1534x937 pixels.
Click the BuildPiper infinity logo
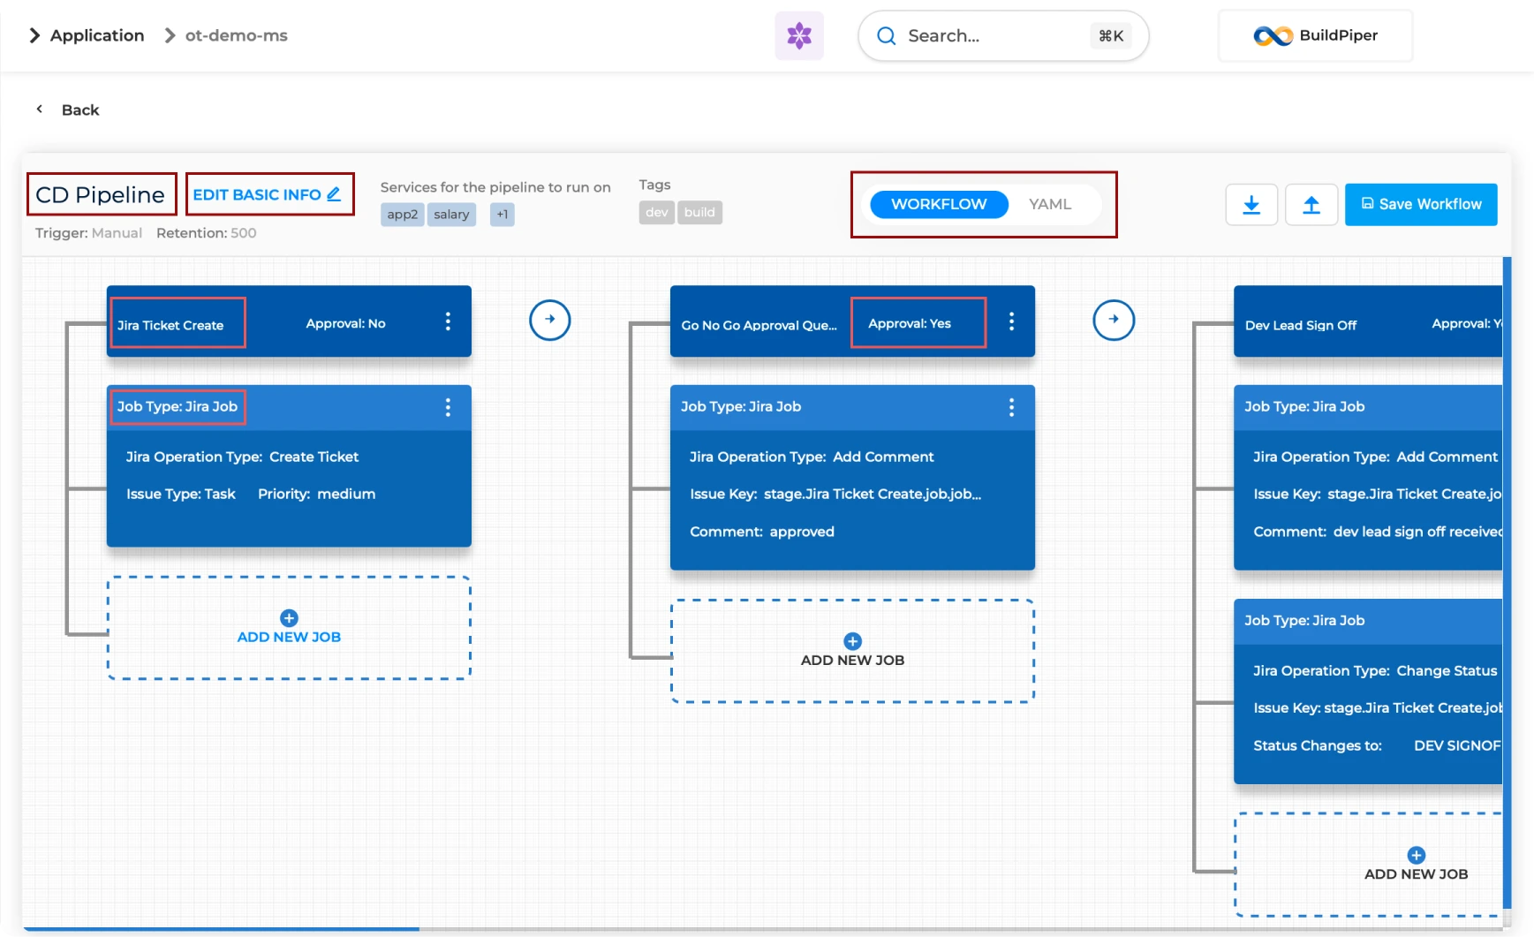pos(1273,35)
